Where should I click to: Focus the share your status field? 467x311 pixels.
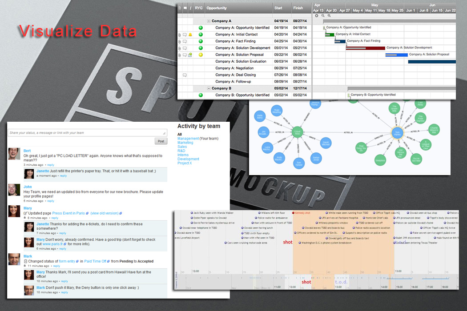tap(87, 133)
